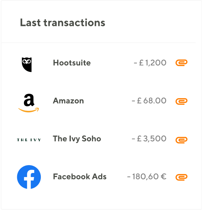Screen dimensions: 202x210
Task: Select the Facebook Ads merchant name
Action: (x=80, y=177)
